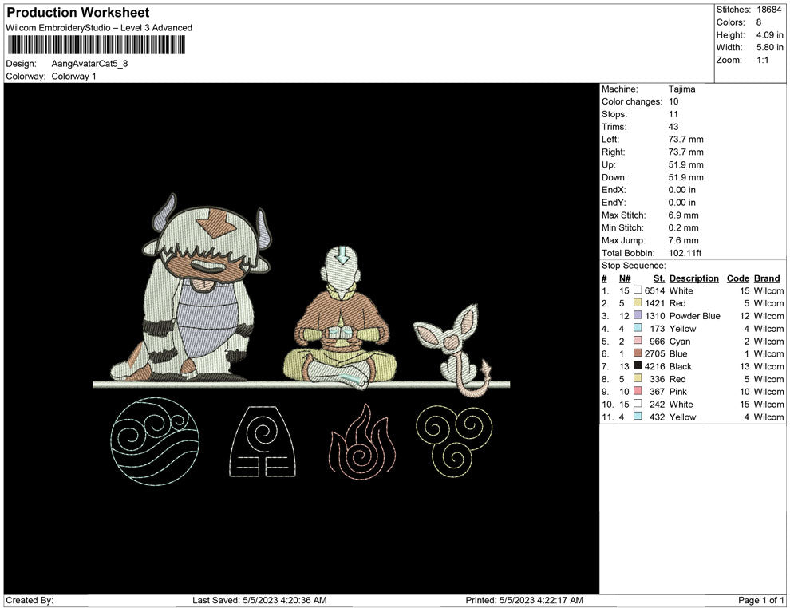Click the Pink row color swatch
Screen dimensions: 790x608
[638, 391]
